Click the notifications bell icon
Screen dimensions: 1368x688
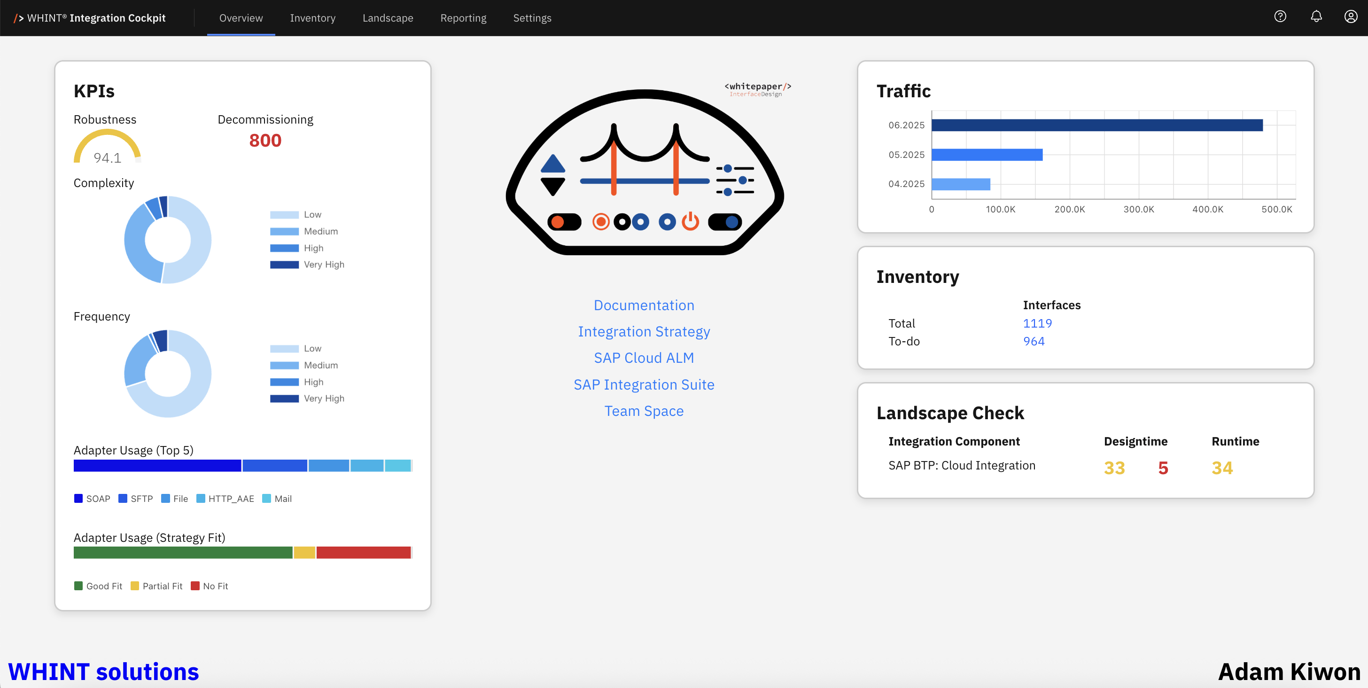[1316, 16]
